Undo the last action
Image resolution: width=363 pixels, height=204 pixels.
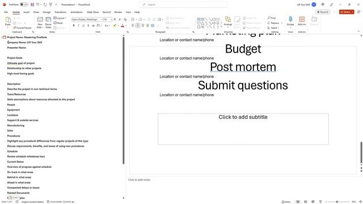pos(37,5)
